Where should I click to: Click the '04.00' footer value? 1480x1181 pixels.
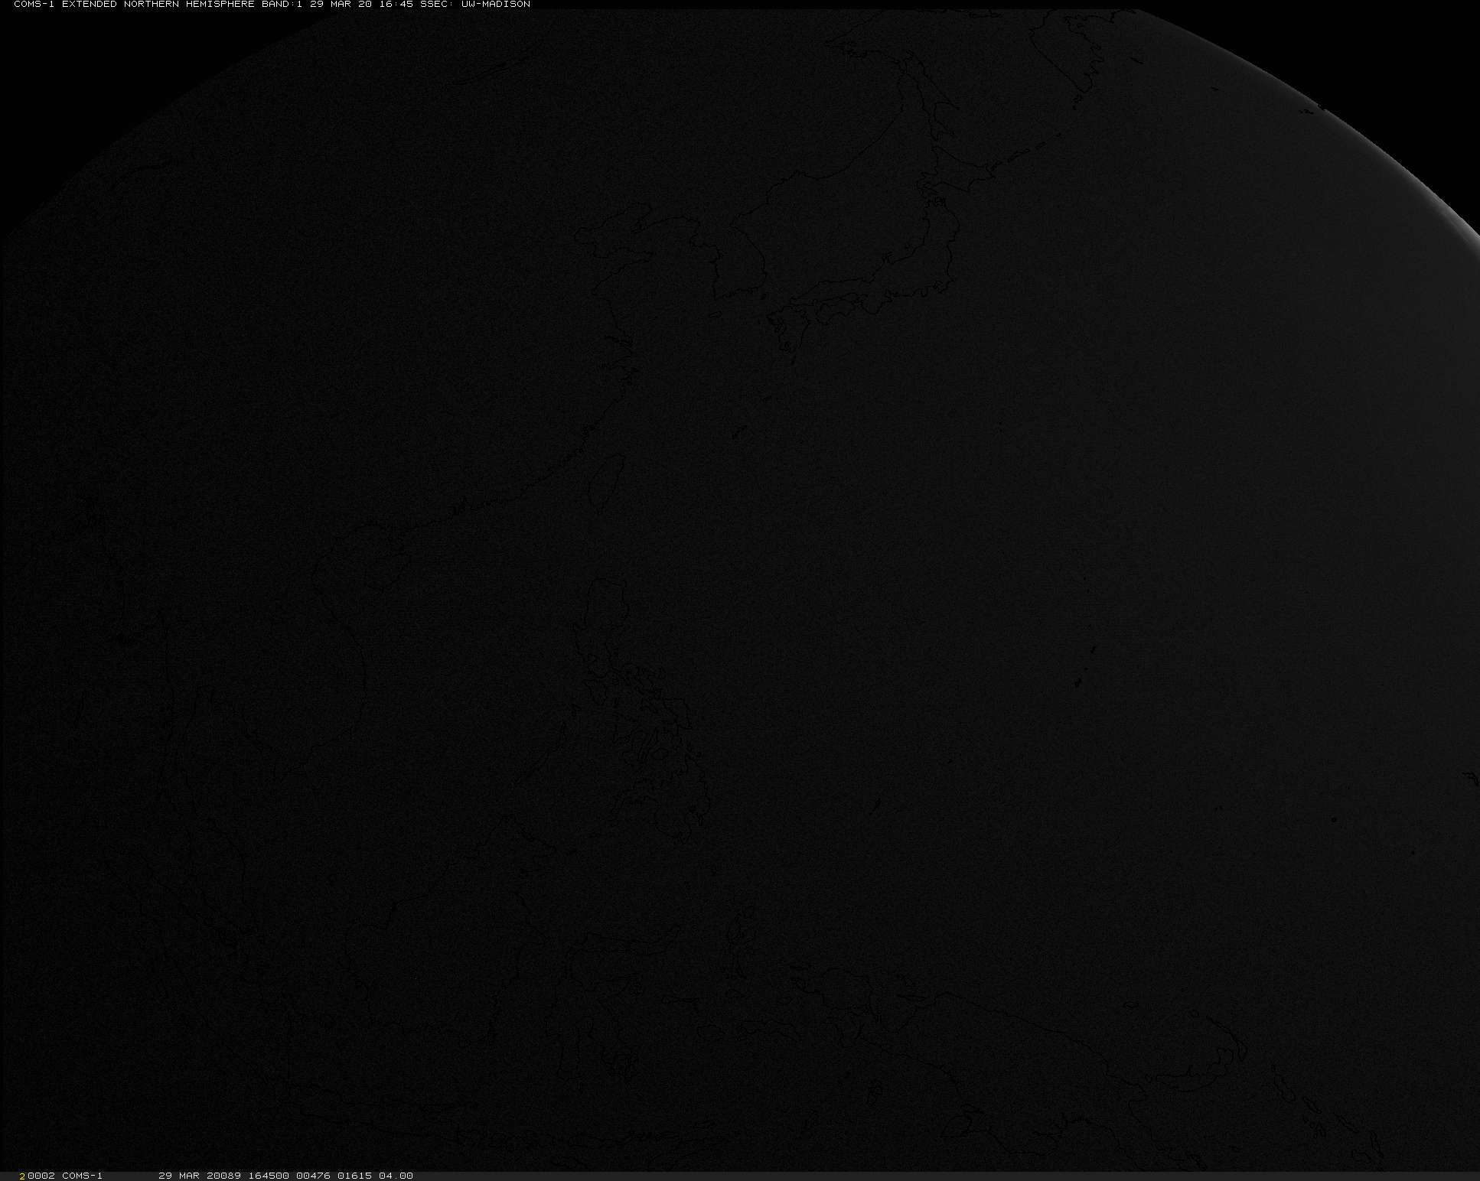click(396, 1176)
